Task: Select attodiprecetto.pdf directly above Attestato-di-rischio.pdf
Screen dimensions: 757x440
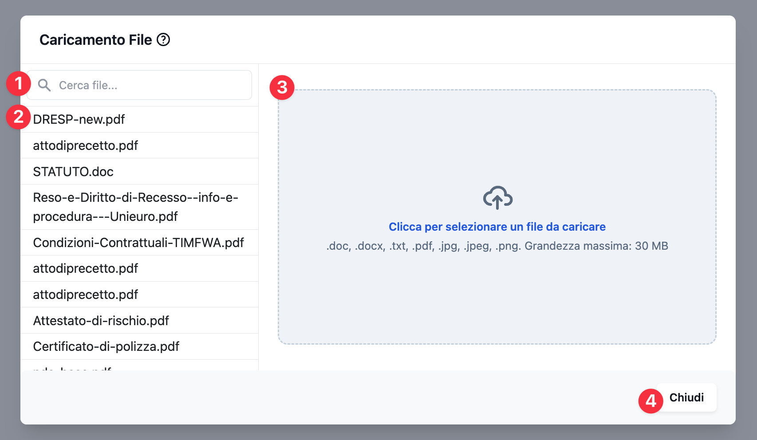Action: (x=86, y=295)
